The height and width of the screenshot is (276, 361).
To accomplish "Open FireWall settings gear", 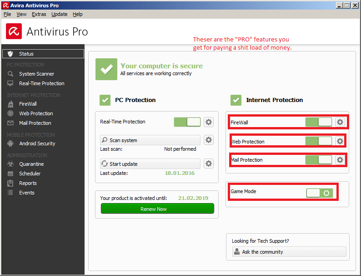I will [x=340, y=122].
